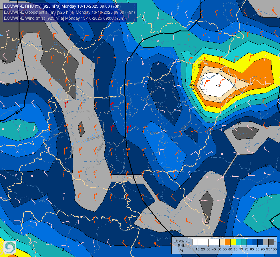This screenshot has height=257, width=280.
Task: Click the 'Tolna' county label
Action: (x=100, y=148)
